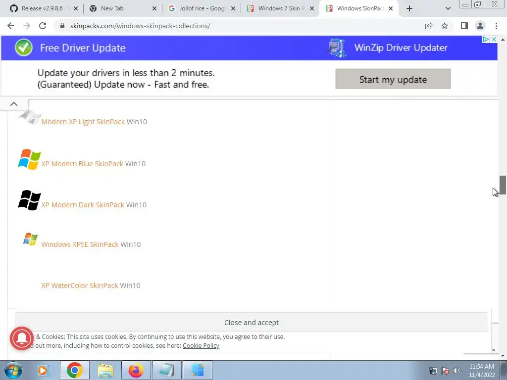Click the Chrome taskbar icon
This screenshot has width=507, height=380.
74,370
